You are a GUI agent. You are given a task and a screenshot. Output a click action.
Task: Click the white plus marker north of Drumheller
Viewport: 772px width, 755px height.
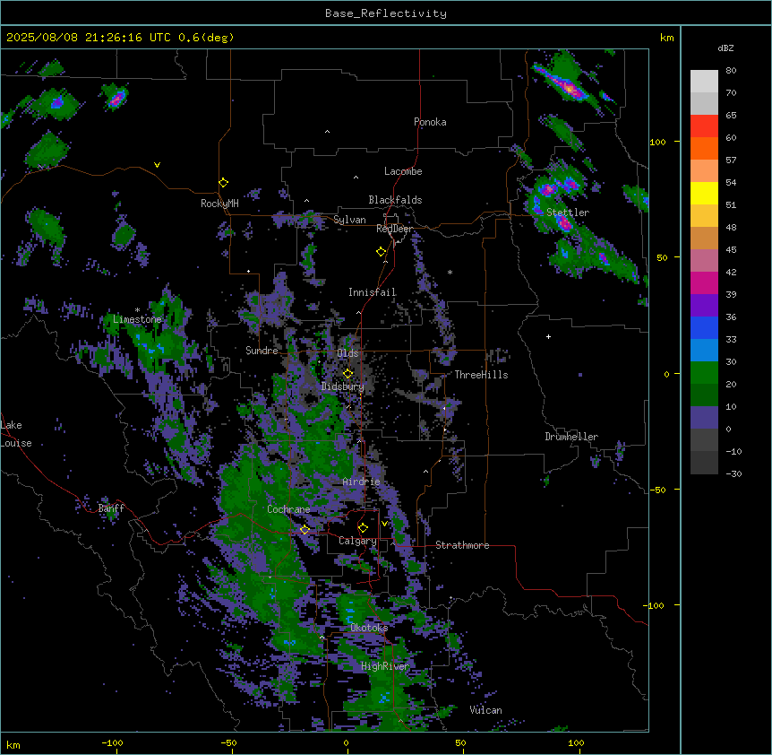[x=548, y=336]
